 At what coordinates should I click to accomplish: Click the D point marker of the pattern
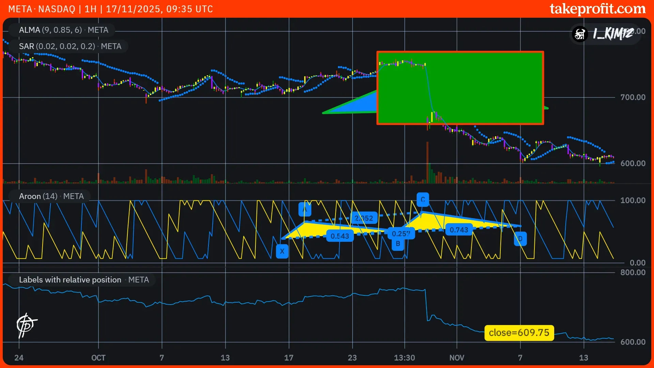(x=520, y=239)
